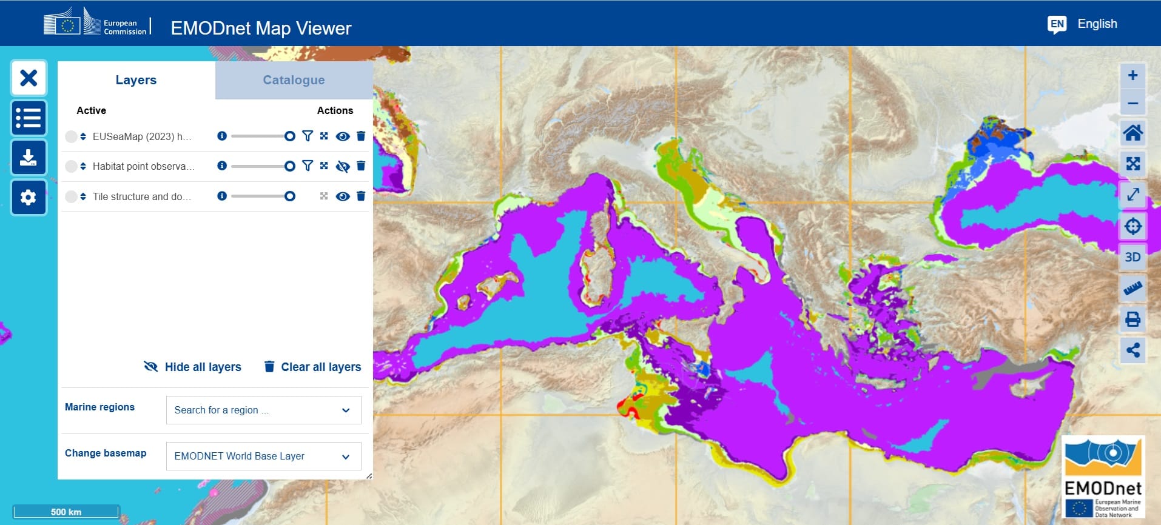1161x525 pixels.
Task: Click the 500 km scale bar
Action: click(x=66, y=512)
